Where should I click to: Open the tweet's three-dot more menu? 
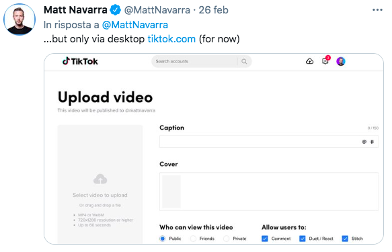(x=377, y=9)
